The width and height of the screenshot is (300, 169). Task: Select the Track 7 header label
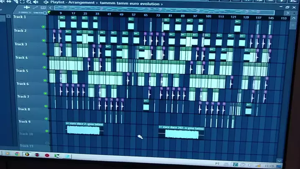click(x=23, y=96)
